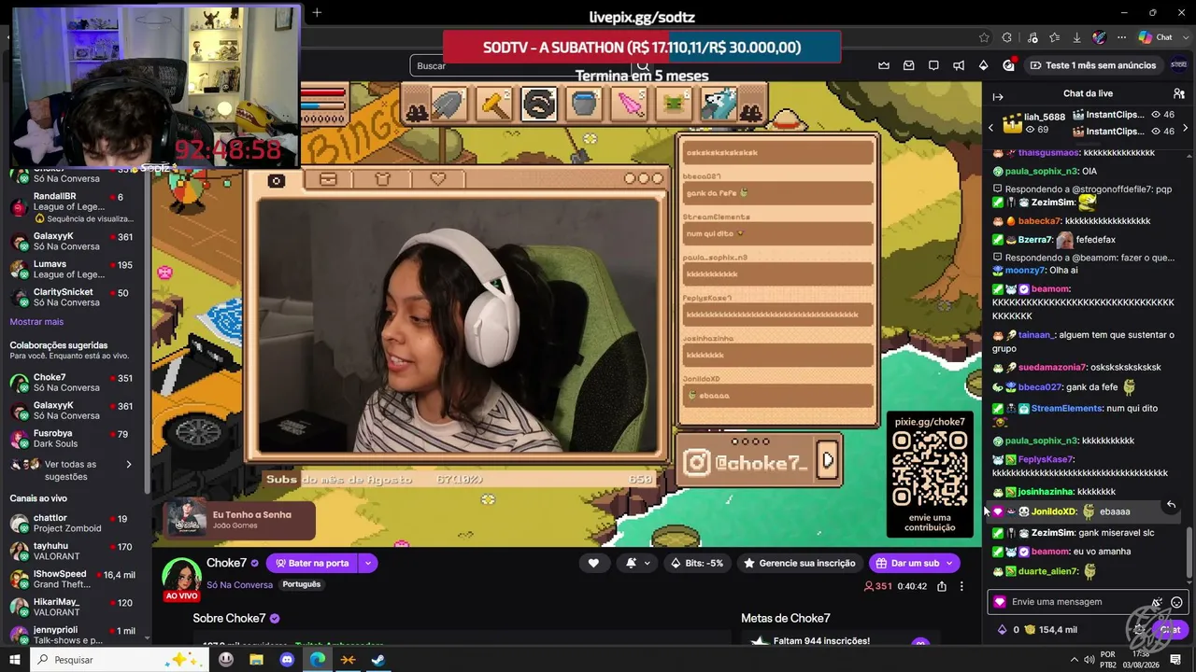The image size is (1196, 672).
Task: Open ClaritySnicket channel in sidebar
Action: point(75,297)
